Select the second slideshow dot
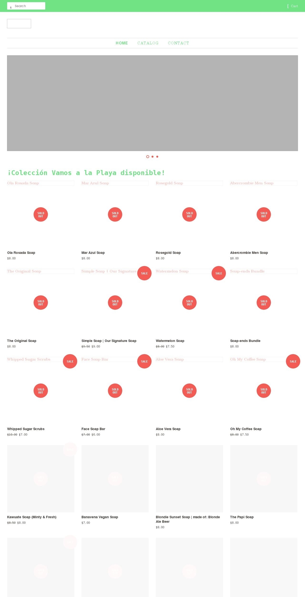This screenshot has height=597, width=305. [x=152, y=157]
